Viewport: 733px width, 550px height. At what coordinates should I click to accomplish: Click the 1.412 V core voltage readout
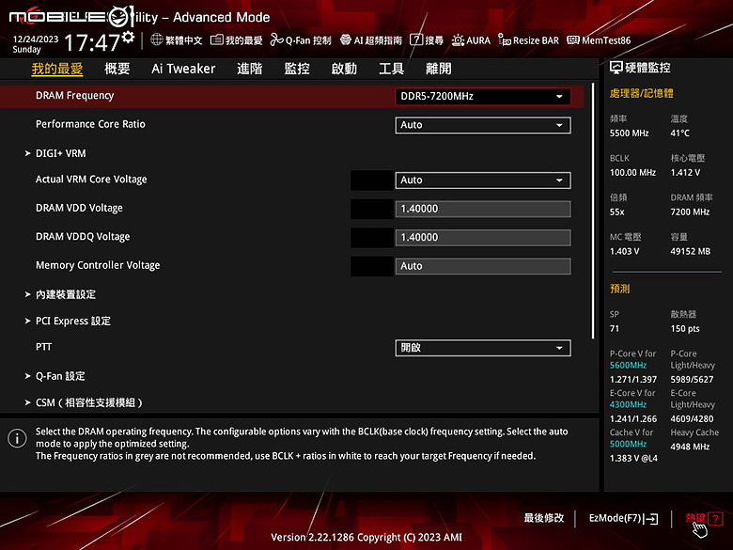pos(685,173)
